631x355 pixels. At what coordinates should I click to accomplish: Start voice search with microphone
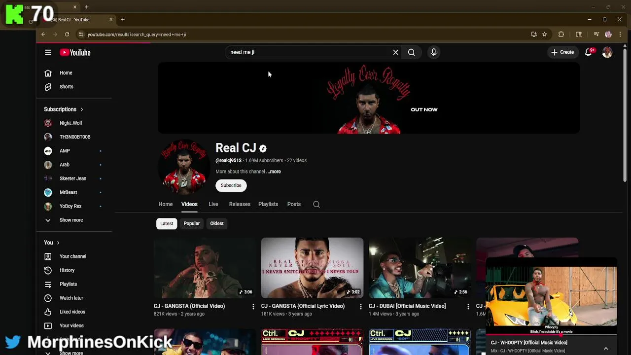pos(434,52)
